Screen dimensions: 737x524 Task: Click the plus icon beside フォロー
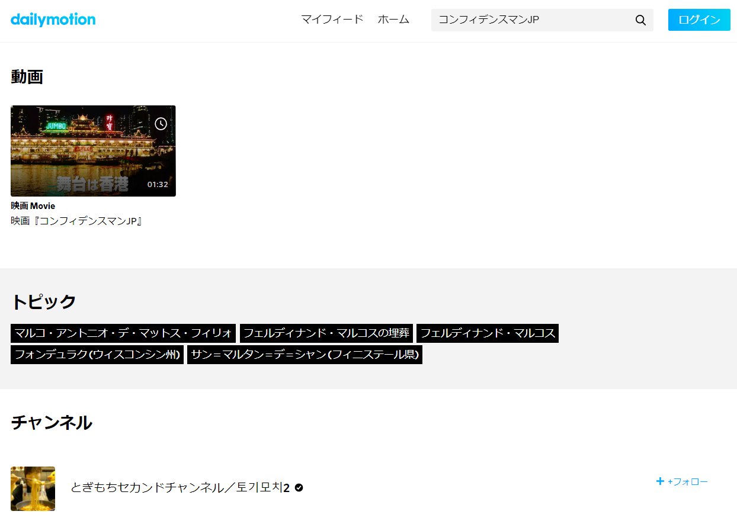click(660, 481)
